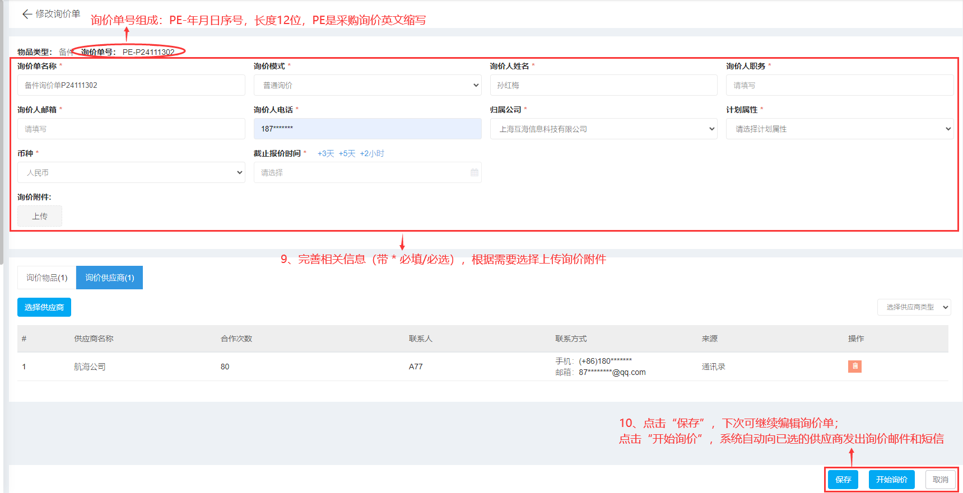Click the +2小时 deadline shortcut
963x493 pixels.
click(x=372, y=153)
